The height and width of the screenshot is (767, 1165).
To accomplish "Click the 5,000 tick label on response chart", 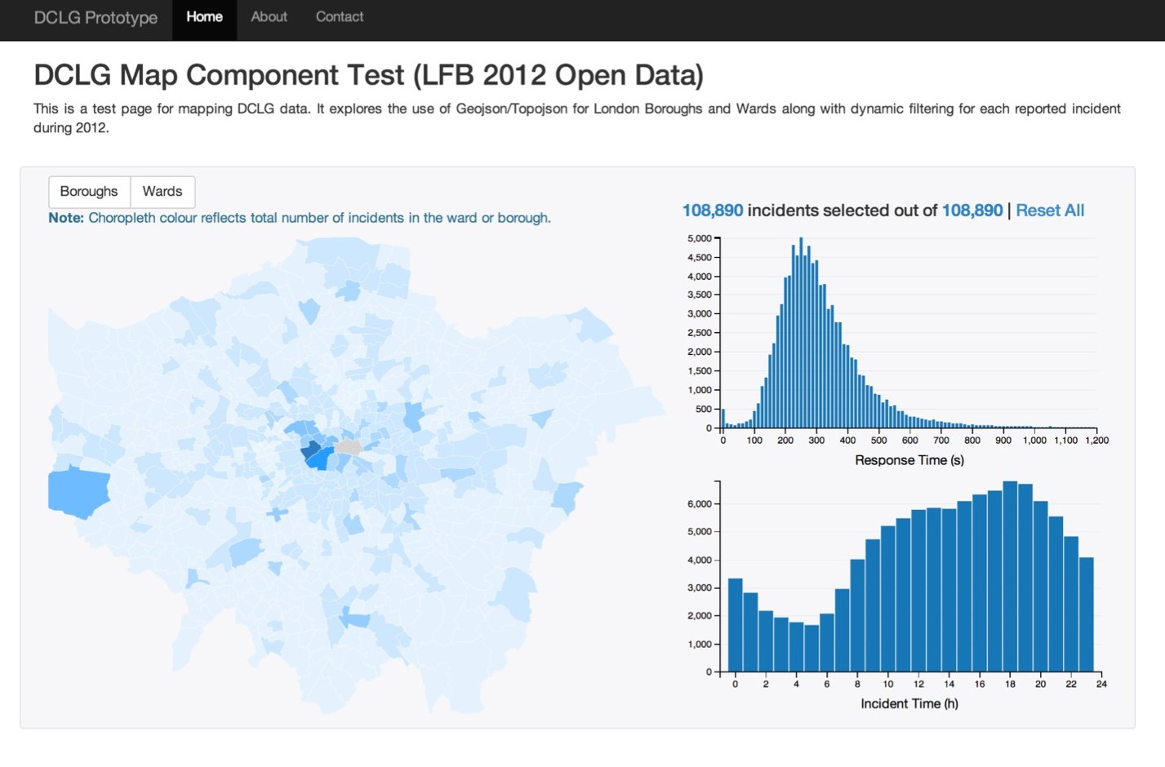I will click(x=700, y=238).
